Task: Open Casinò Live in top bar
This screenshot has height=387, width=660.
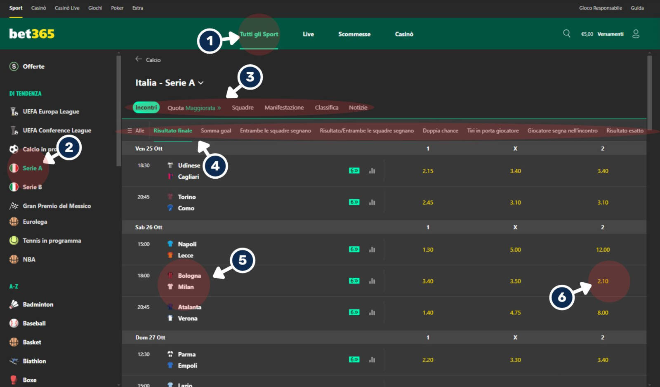Action: click(67, 8)
